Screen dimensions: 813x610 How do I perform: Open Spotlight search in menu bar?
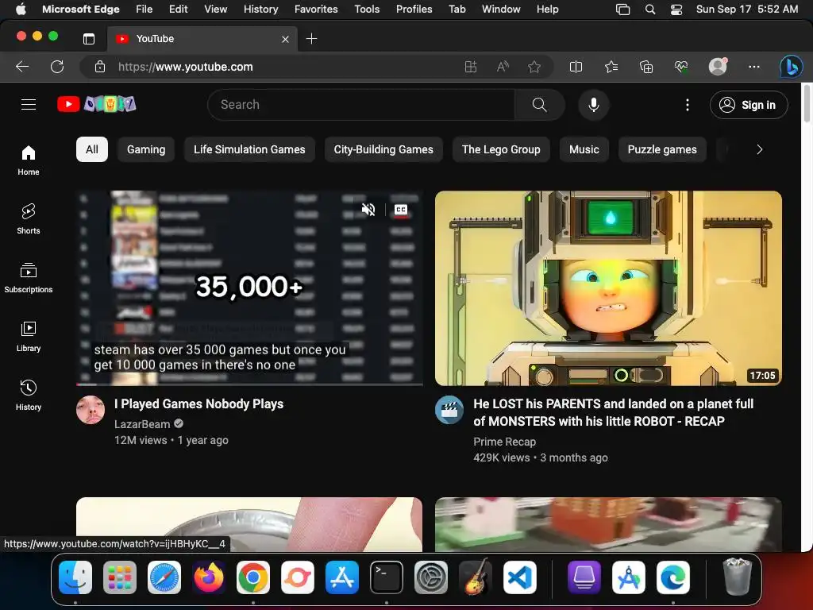650,10
